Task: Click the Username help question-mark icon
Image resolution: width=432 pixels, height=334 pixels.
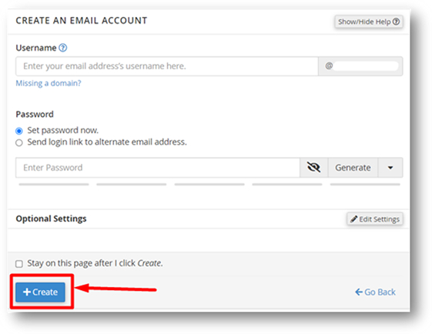Action: [x=63, y=48]
